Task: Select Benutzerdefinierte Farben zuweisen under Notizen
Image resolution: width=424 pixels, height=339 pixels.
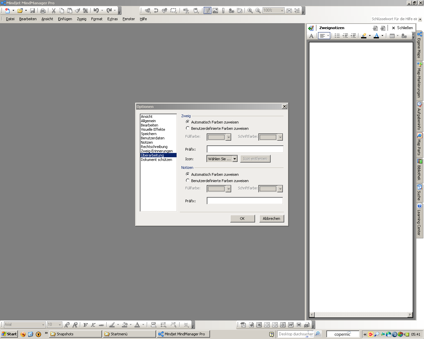Action: pos(188,180)
